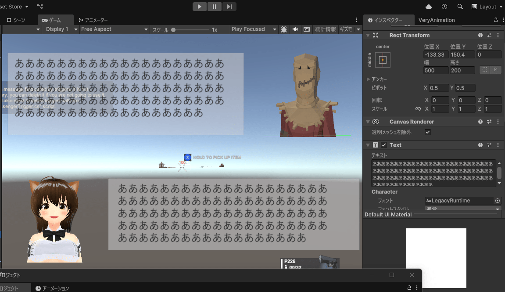Toggle the scale constrain proportions link icon
This screenshot has width=505, height=292.
418,109
